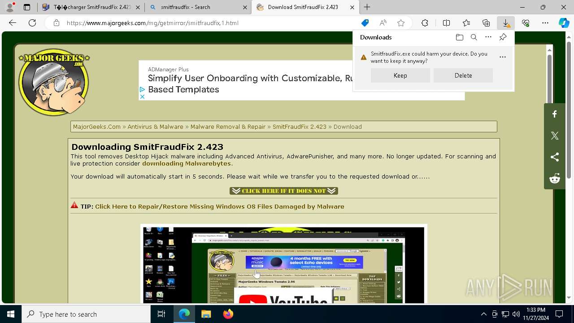Close the Télécharger SmitFraudFix tab

[x=138, y=7]
